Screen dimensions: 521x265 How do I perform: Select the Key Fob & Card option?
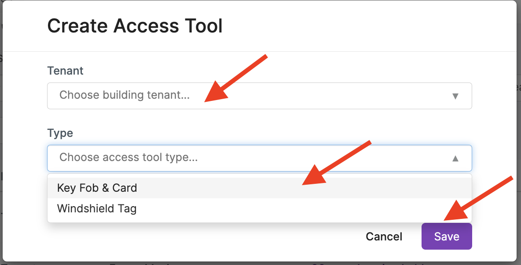tap(97, 188)
